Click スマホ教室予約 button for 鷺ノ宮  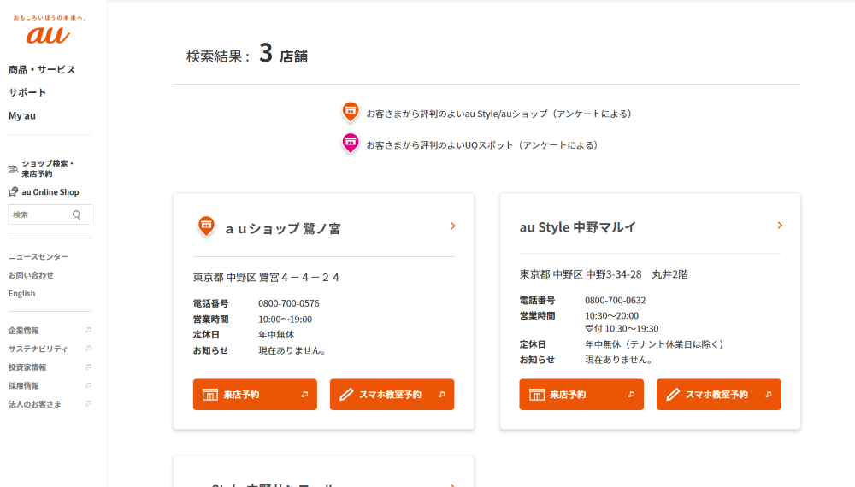click(x=392, y=395)
